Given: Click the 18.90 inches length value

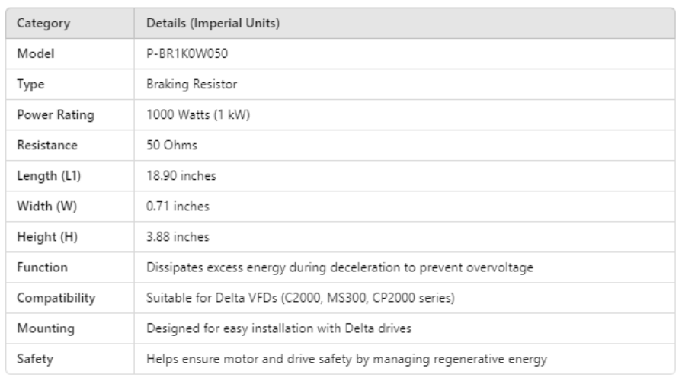Looking at the screenshot, I should point(180,176).
